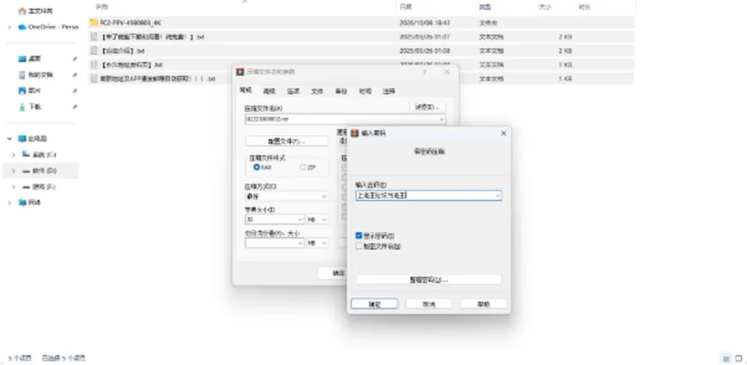Open the OneDrive cloud icon in sidebar
Viewport: 747px width, 365px height.
pyautogui.click(x=22, y=27)
